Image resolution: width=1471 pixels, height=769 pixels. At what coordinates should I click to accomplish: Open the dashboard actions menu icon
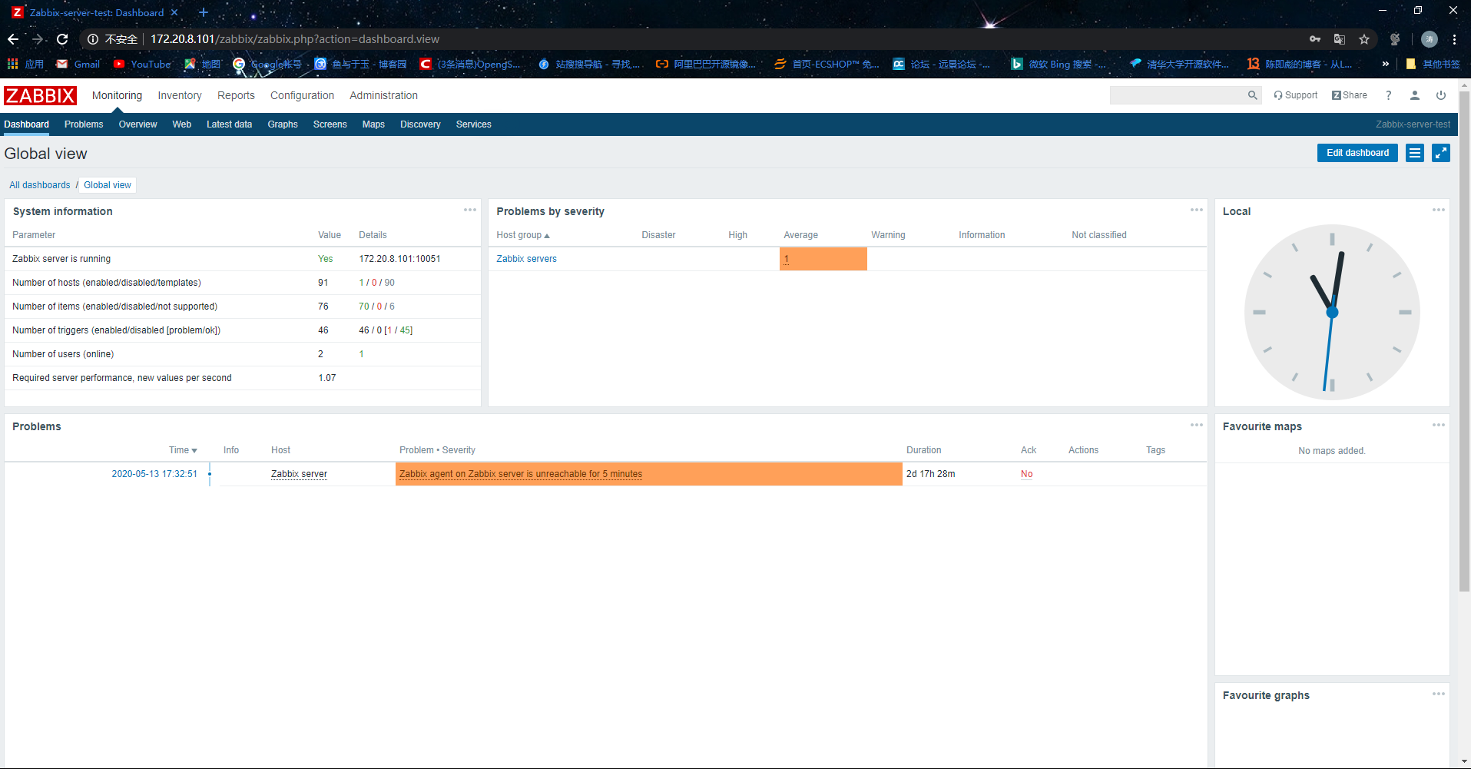pos(1415,153)
